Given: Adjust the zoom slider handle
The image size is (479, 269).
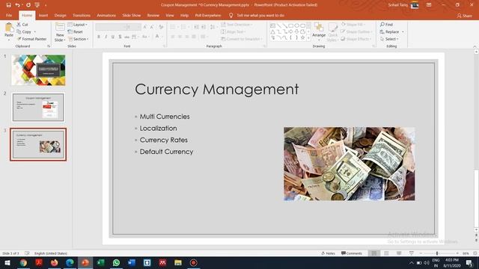Looking at the screenshot, I should click(x=437, y=253).
